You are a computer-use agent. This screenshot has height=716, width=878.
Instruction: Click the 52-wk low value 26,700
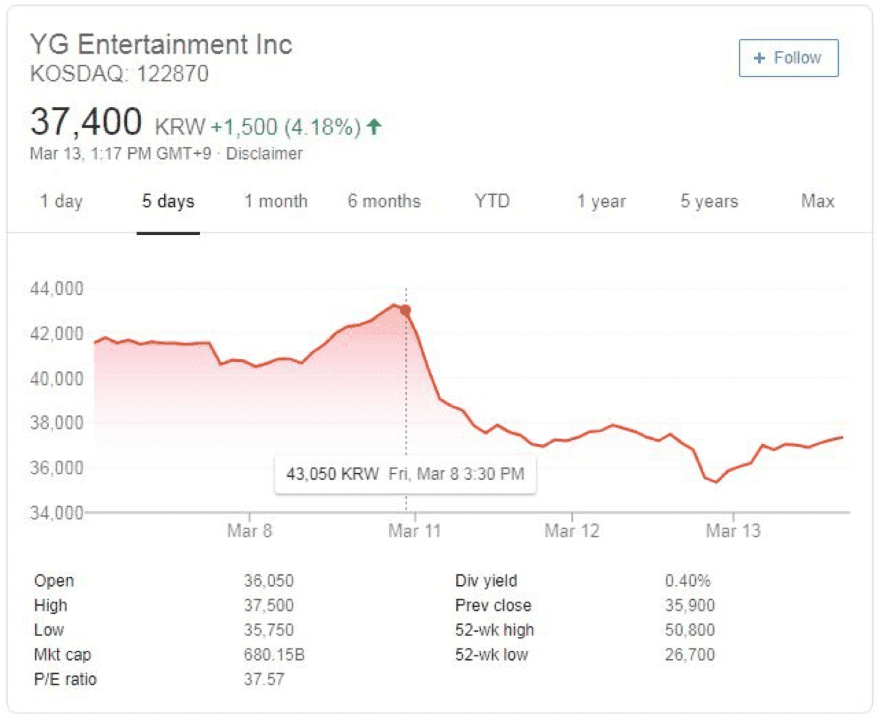(x=690, y=655)
